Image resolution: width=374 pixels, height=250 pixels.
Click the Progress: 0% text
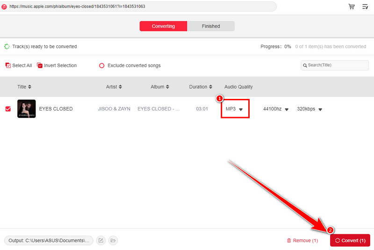click(x=276, y=47)
